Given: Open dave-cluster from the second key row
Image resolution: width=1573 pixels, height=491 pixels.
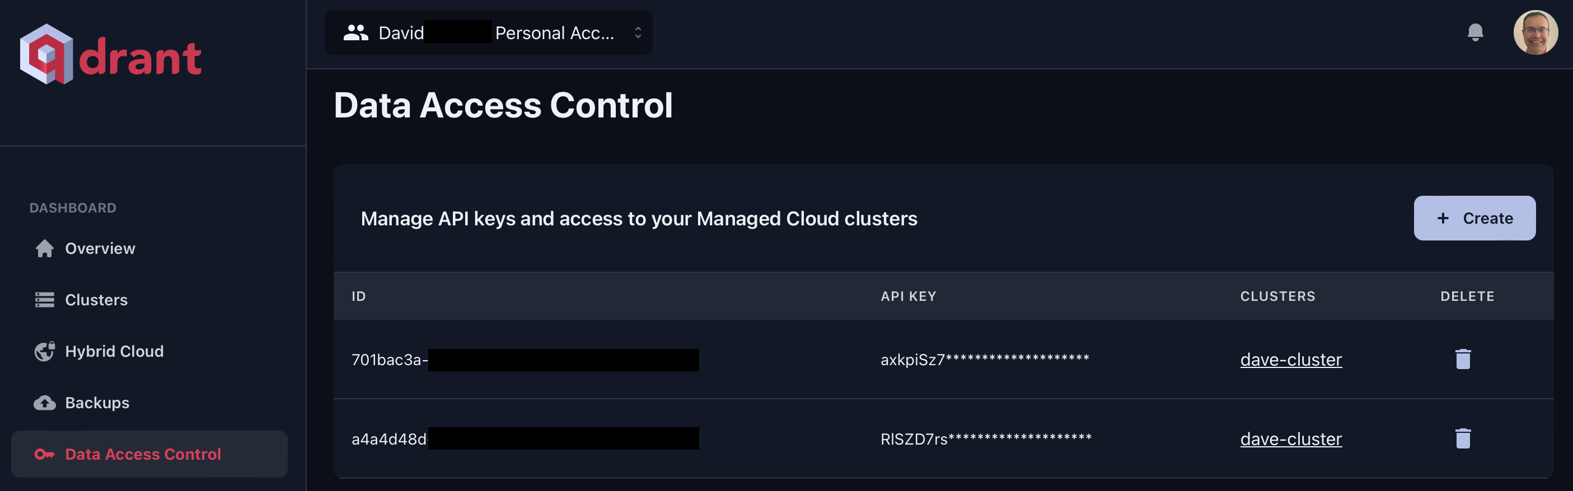Looking at the screenshot, I should [1290, 438].
